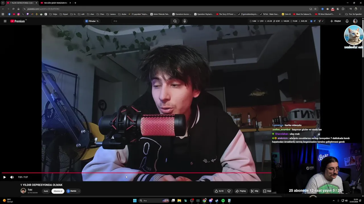Play the video with play button
This screenshot has width=364, height=204.
(5, 177)
